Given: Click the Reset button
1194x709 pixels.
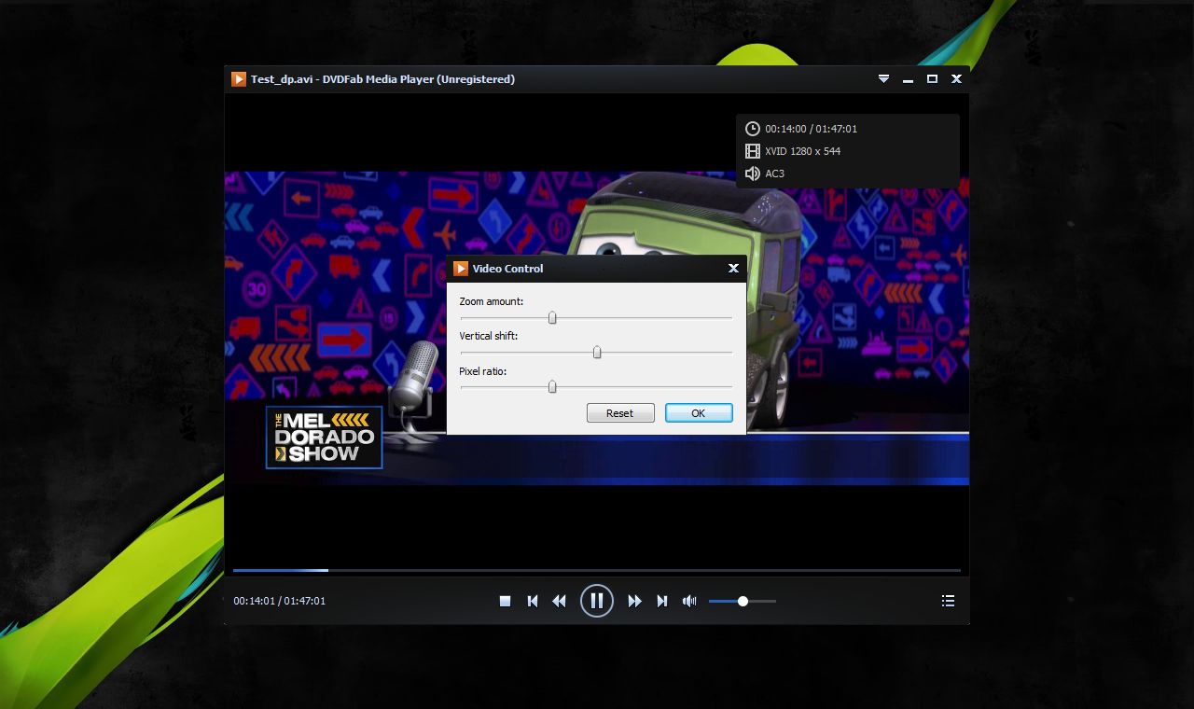Looking at the screenshot, I should (620, 413).
